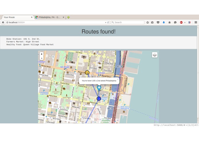The height and width of the screenshot is (141, 199).
Task: Zoom out the map with minus button
Action: point(42,58)
